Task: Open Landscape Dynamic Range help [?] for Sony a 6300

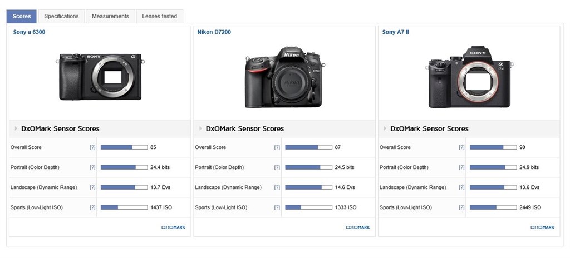Action: click(92, 187)
